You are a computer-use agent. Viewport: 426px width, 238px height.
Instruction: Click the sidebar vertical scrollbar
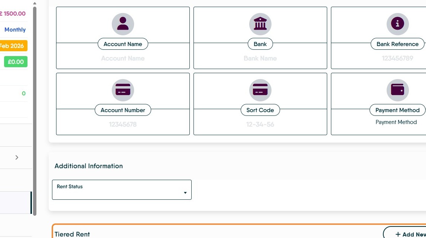[x=35, y=111]
